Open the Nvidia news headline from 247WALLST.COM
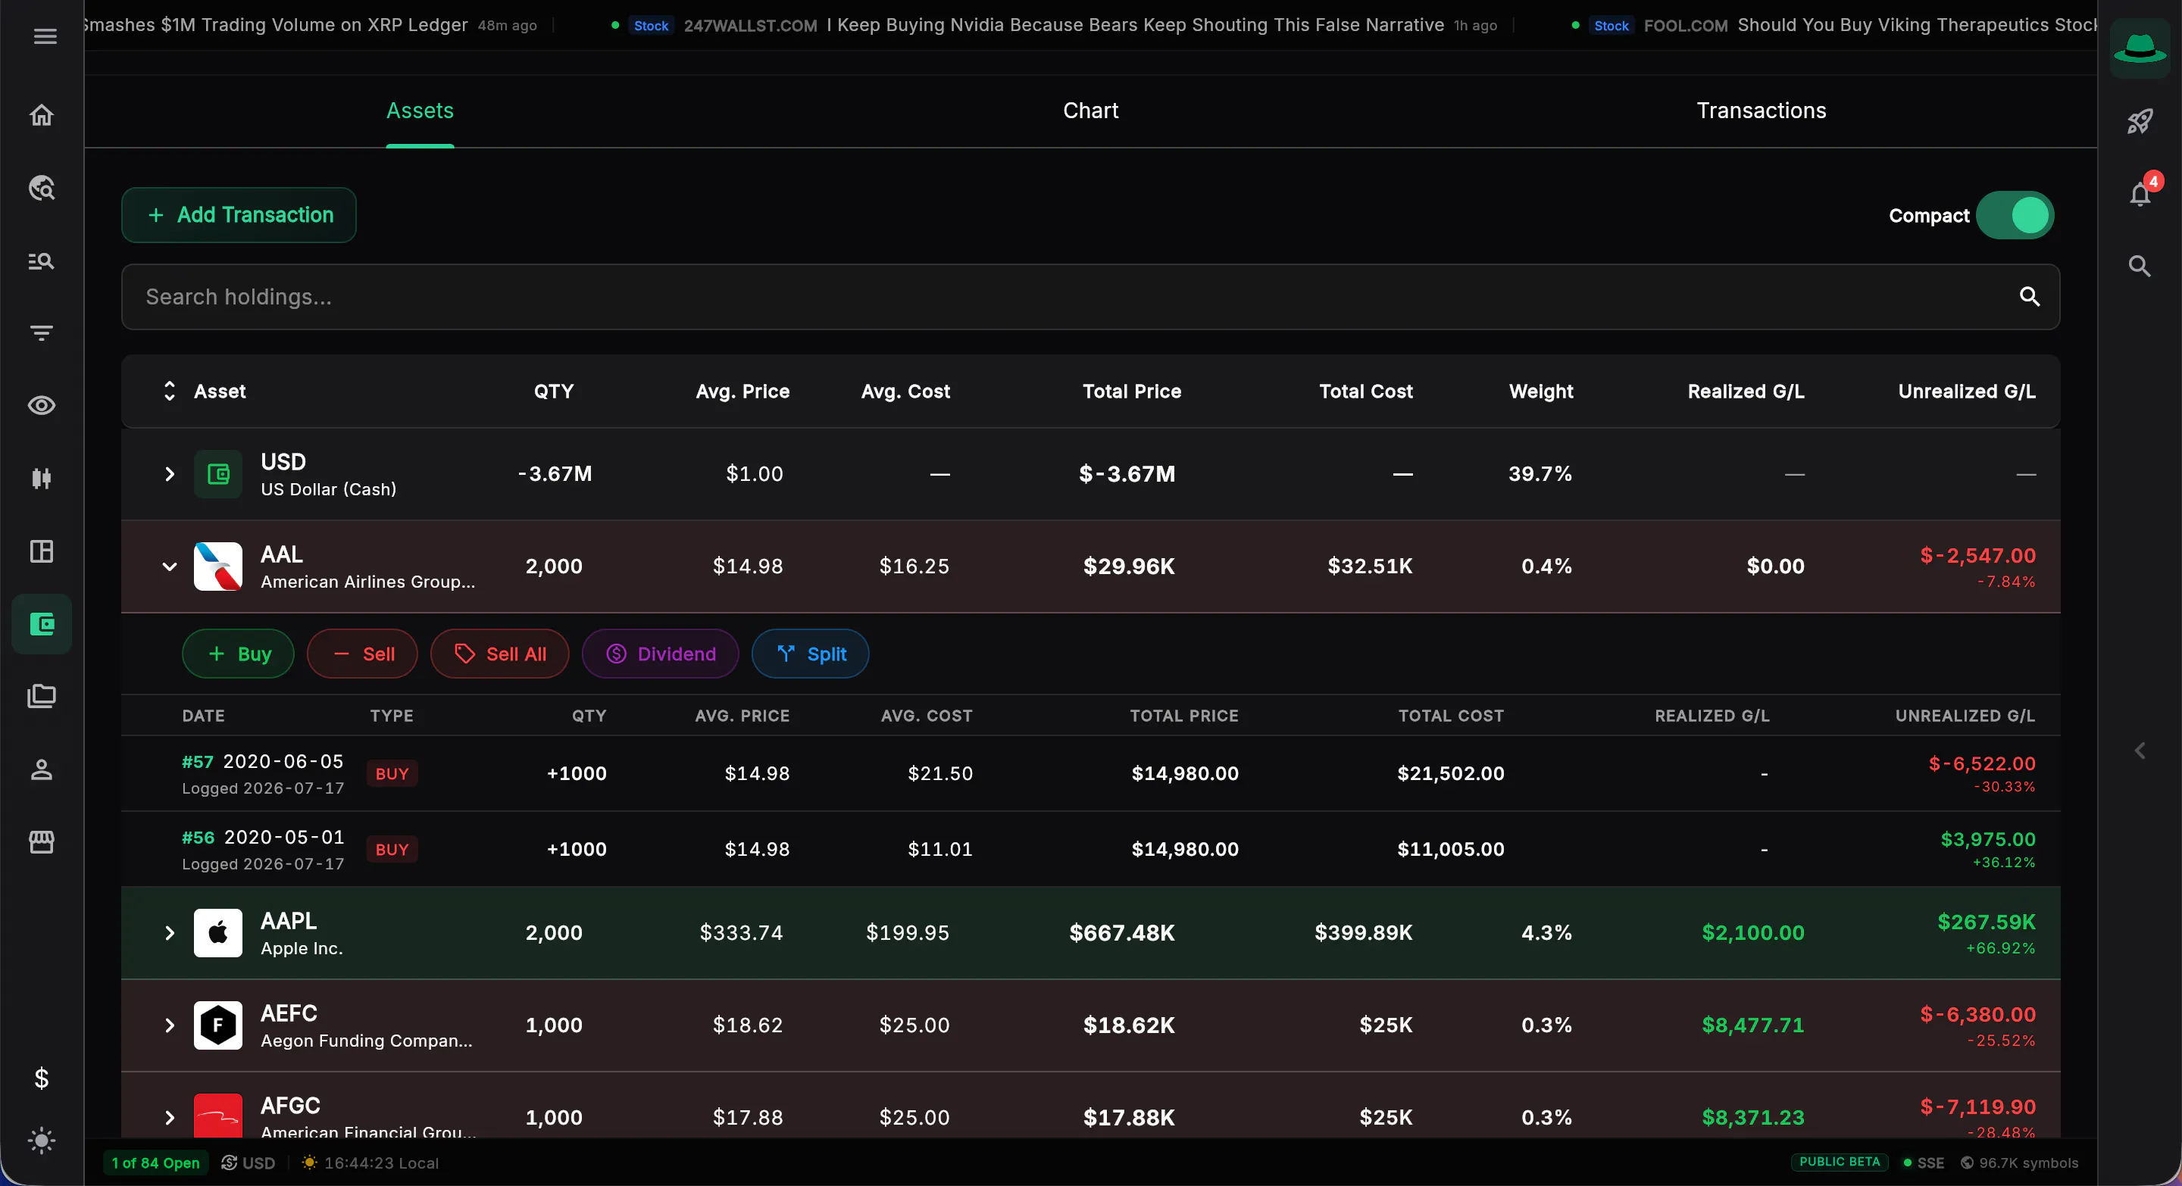 pyautogui.click(x=1135, y=26)
